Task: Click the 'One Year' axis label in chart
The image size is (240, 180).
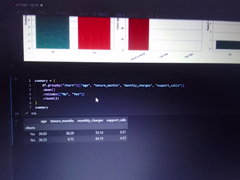Action: [x=164, y=56]
